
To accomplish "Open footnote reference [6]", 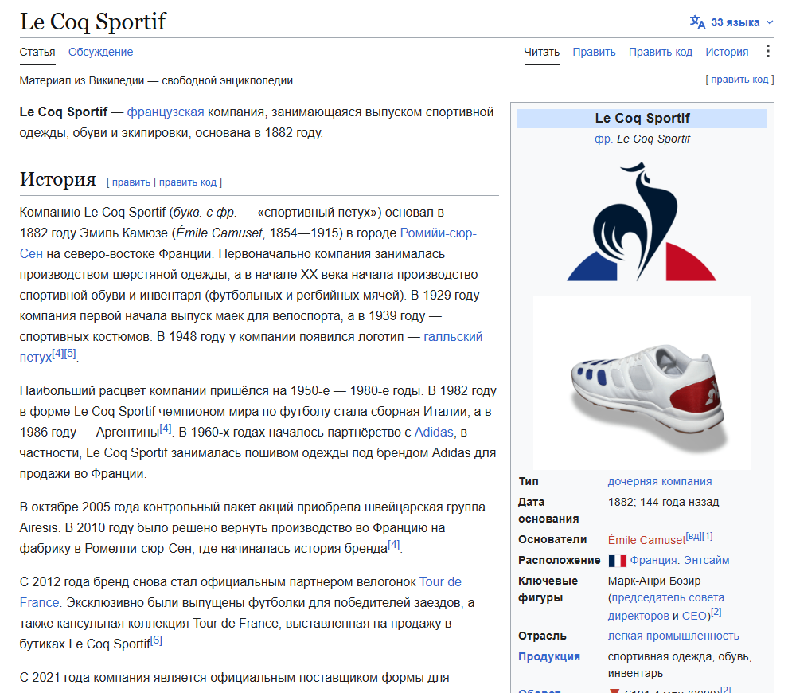I will (x=156, y=640).
